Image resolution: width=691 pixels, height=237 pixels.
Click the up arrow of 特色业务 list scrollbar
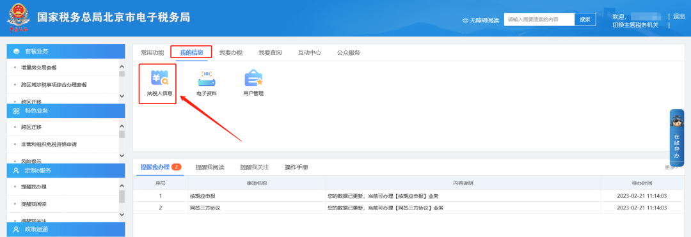click(122, 126)
